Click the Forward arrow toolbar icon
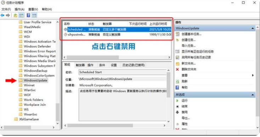 [8, 16]
